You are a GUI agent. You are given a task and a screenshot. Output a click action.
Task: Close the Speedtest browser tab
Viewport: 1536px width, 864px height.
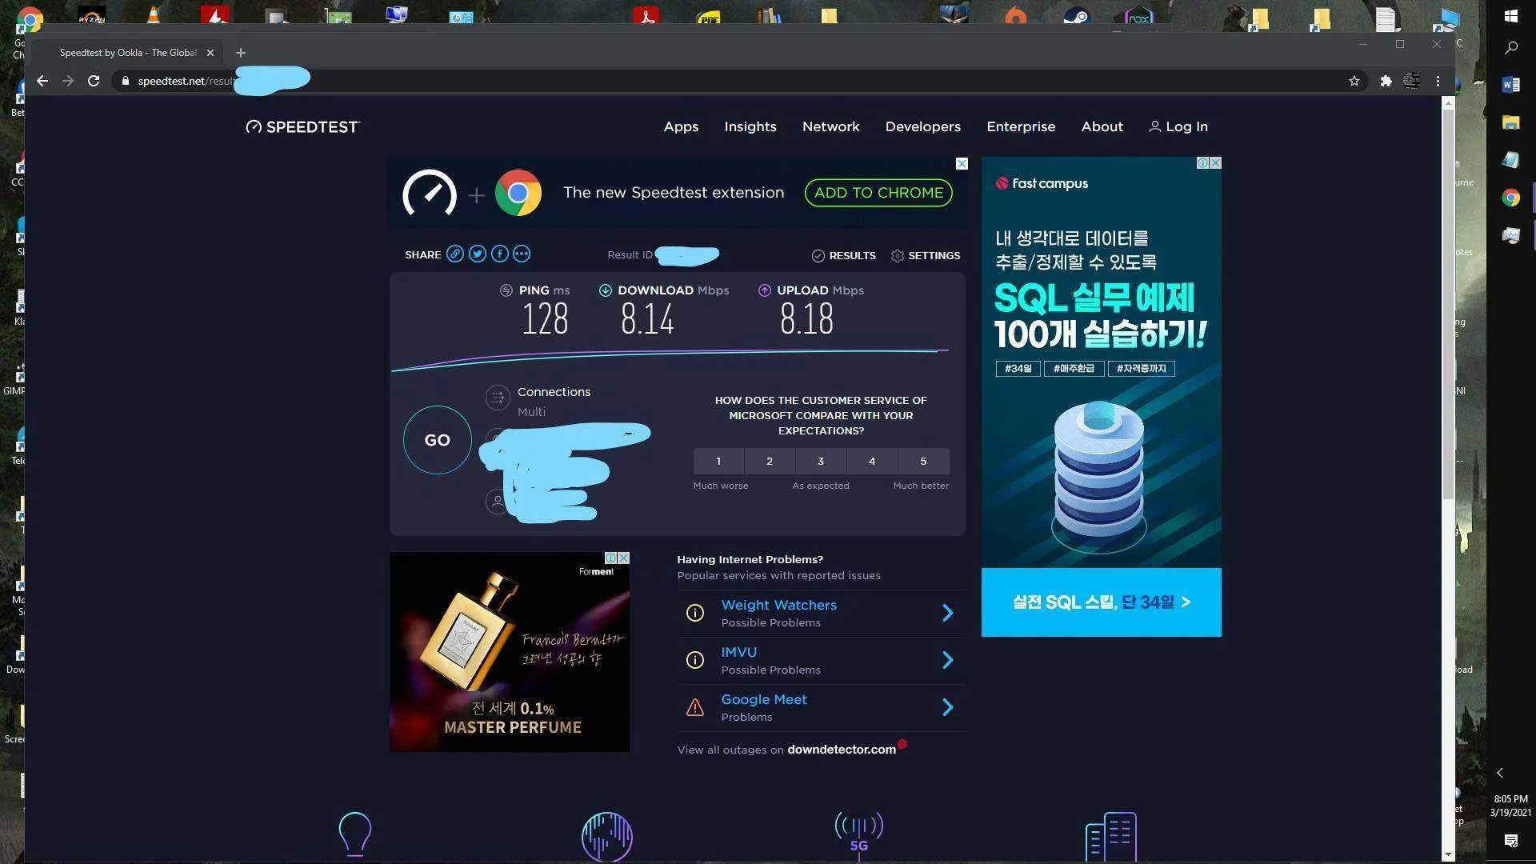210,53
